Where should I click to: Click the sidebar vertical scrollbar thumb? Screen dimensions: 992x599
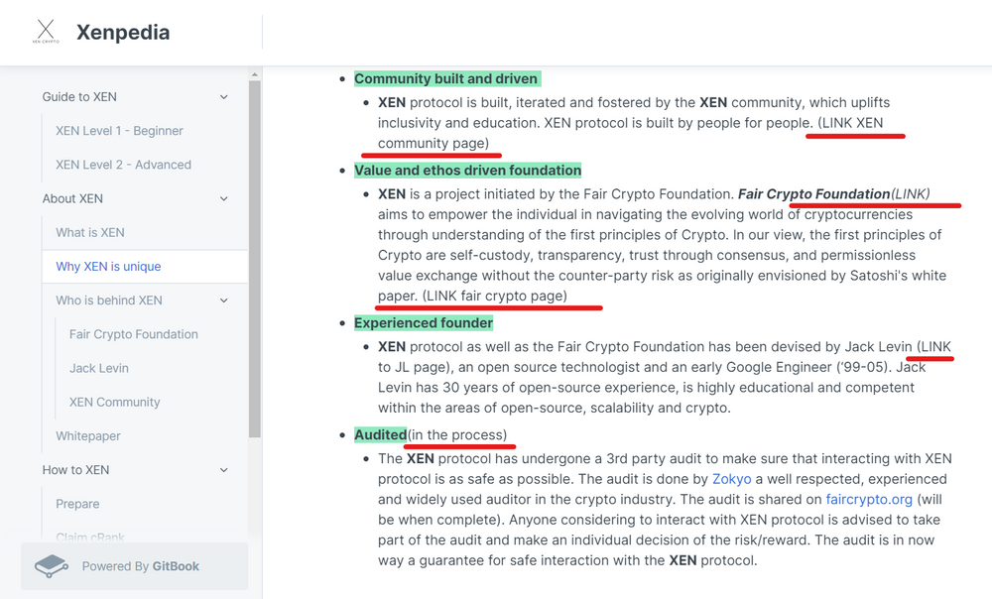click(x=254, y=259)
